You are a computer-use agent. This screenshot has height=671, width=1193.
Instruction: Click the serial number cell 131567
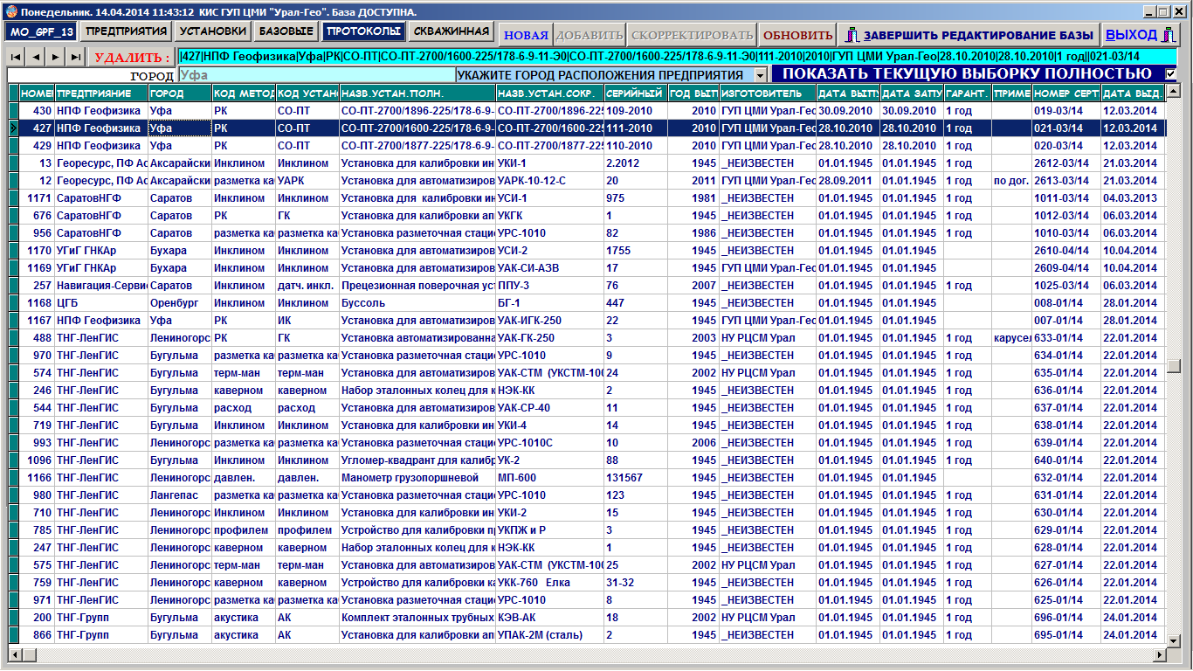click(x=636, y=478)
